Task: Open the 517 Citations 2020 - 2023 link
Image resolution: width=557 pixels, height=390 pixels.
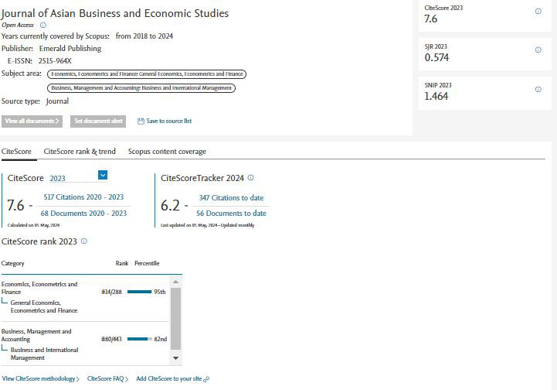Action: click(x=83, y=197)
